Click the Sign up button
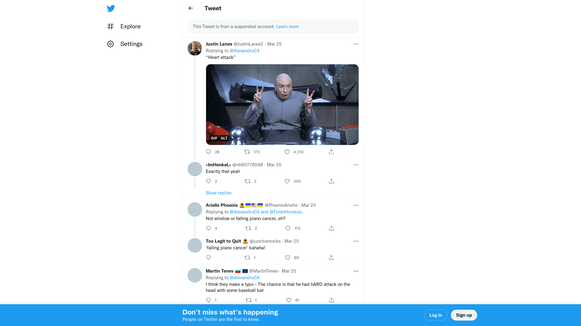Screen dimensions: 581x326 pos(464,315)
